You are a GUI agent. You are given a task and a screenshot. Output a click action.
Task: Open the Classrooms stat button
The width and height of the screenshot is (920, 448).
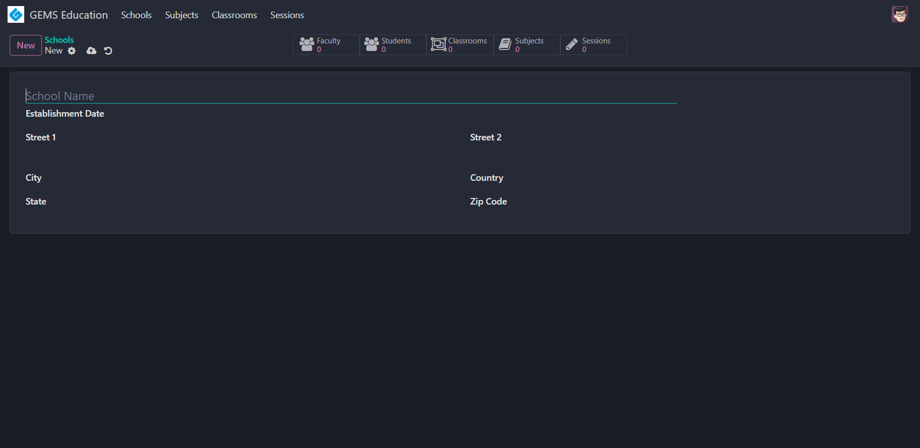[459, 44]
